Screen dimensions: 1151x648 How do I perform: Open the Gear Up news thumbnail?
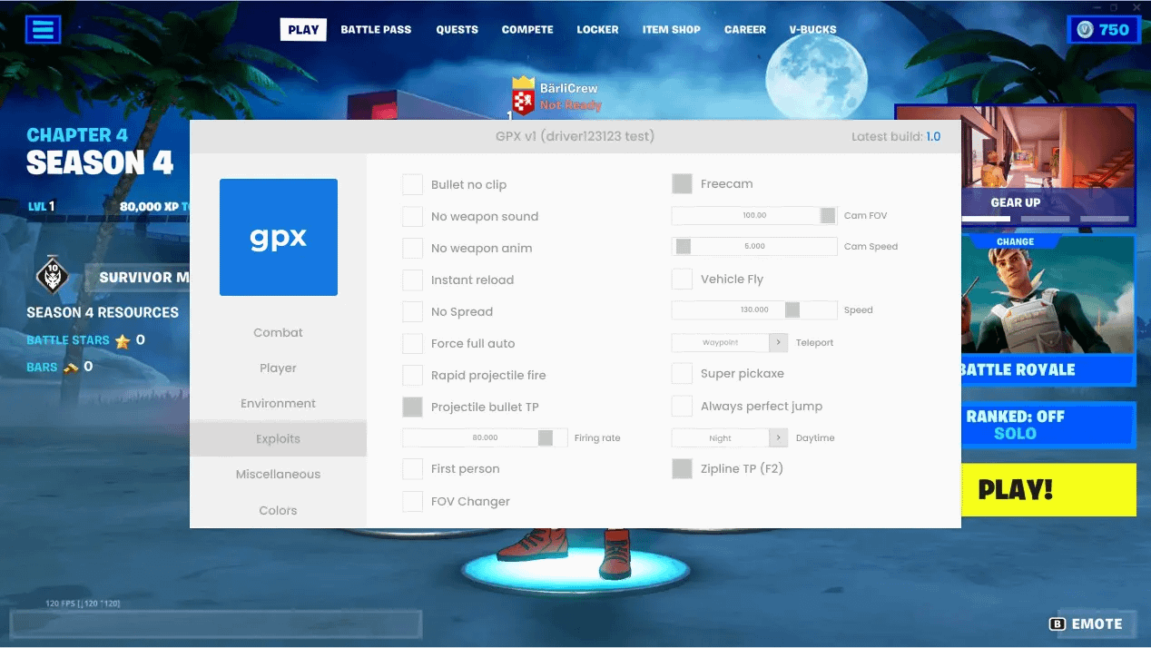click(x=1015, y=163)
